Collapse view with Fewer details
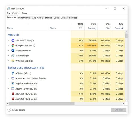Viewport: 134px width, 120px height. [x=16, y=110]
